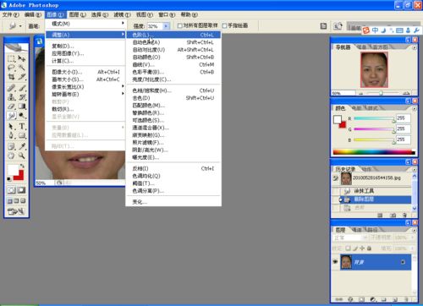The height and width of the screenshot is (306, 423).
Task: Select the Smudge tool in toolbox
Action: [x=11, y=116]
